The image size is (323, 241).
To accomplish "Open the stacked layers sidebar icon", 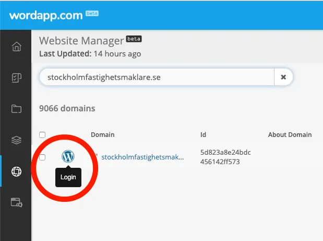I will pyautogui.click(x=17, y=140).
